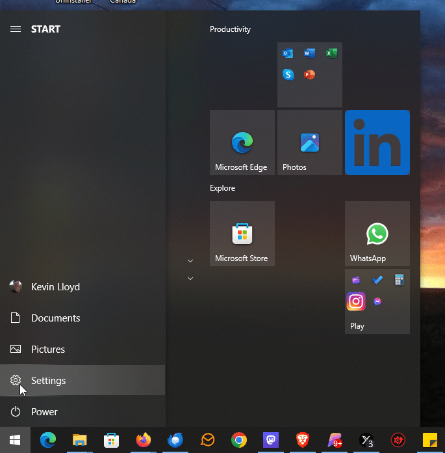The height and width of the screenshot is (453, 445).
Task: Open the X app on the taskbar
Action: (366, 440)
